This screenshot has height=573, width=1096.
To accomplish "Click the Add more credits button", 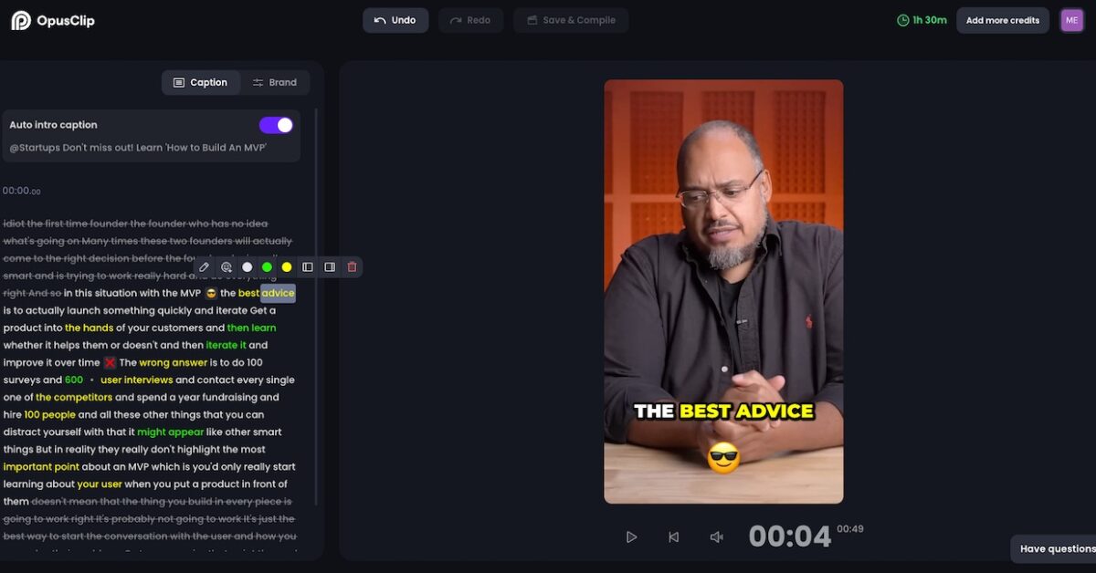I will 1003,20.
